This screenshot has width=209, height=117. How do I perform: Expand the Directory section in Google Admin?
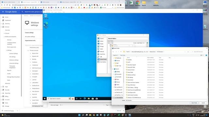pos(1,24)
